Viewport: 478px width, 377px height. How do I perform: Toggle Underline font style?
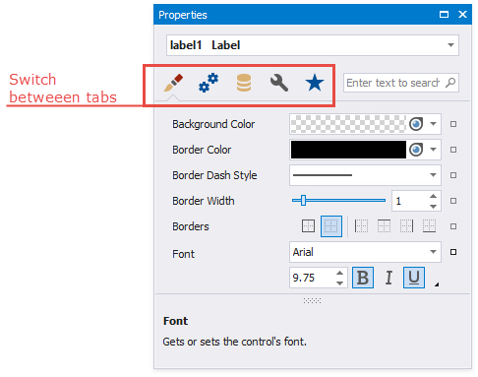414,278
